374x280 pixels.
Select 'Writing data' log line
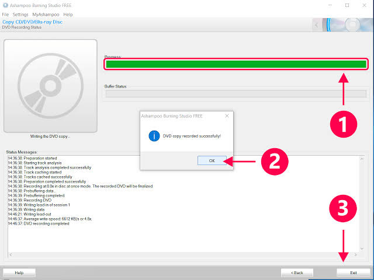click(x=26, y=209)
